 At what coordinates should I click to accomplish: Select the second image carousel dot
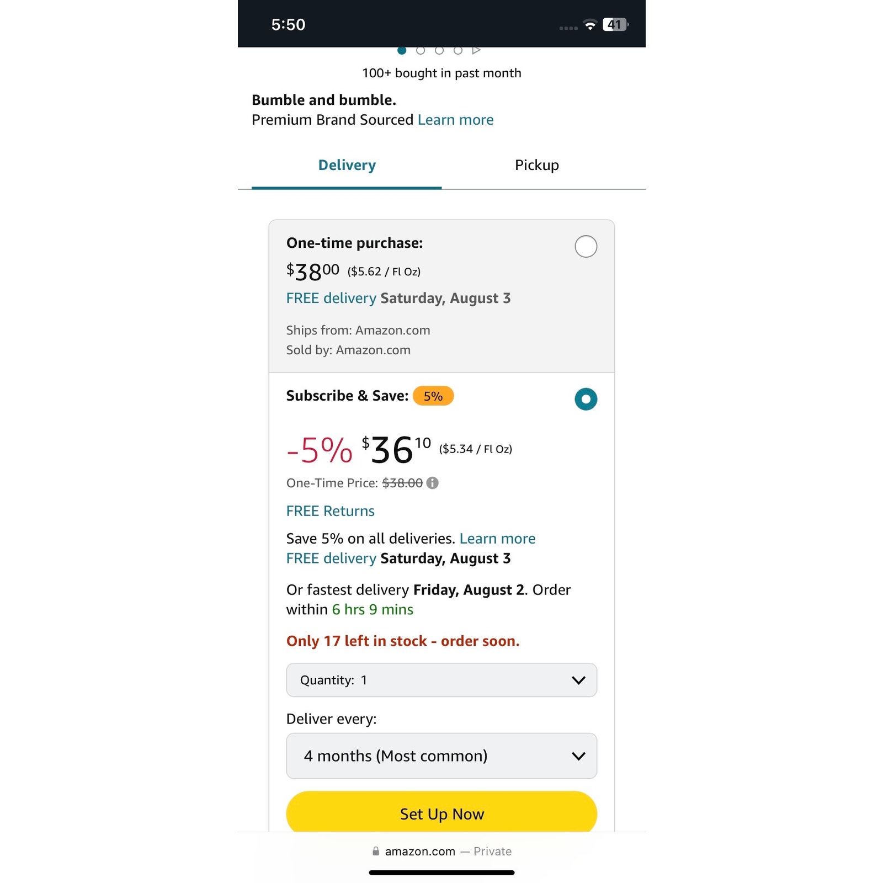(x=421, y=51)
